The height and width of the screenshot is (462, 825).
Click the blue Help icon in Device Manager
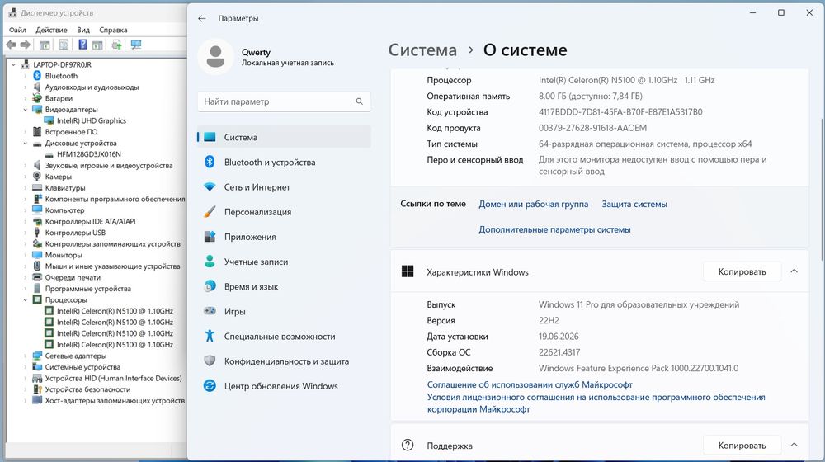click(82, 45)
